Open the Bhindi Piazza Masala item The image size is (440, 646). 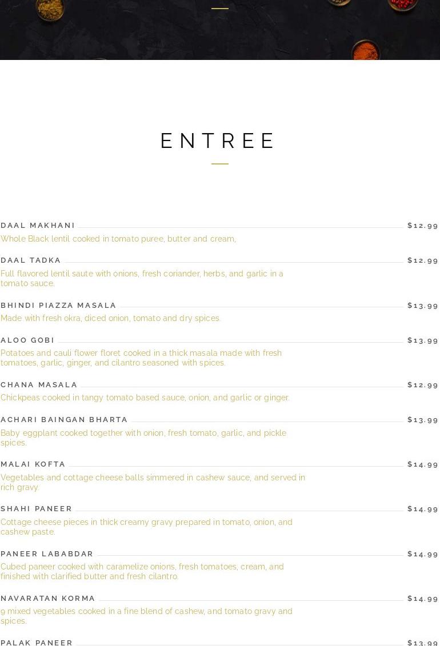point(58,306)
